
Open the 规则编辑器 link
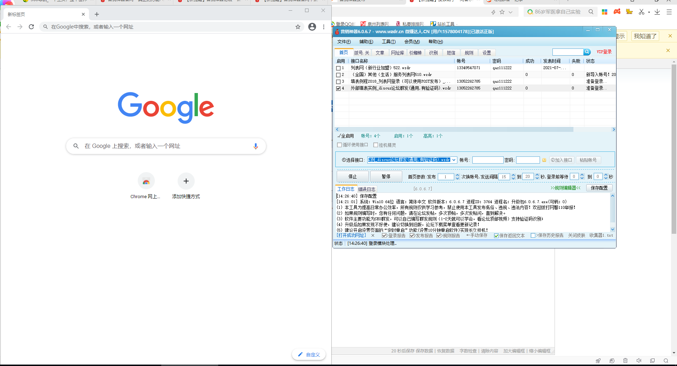click(x=565, y=188)
